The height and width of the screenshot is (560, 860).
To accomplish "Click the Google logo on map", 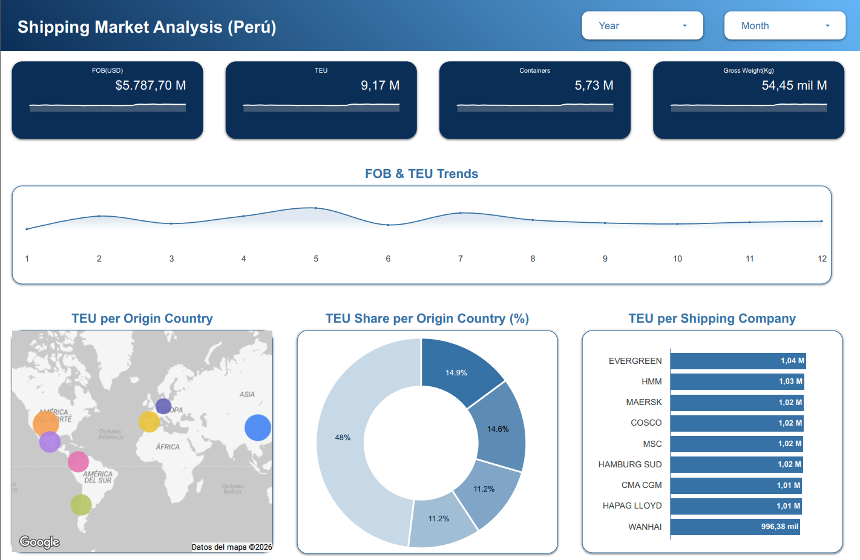I will (39, 542).
